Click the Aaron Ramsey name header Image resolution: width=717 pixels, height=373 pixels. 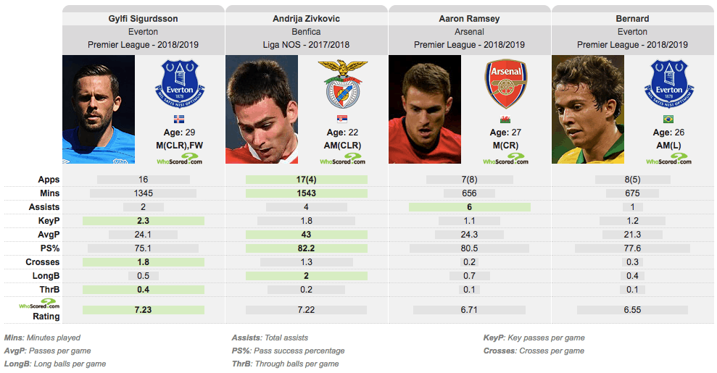tap(469, 19)
